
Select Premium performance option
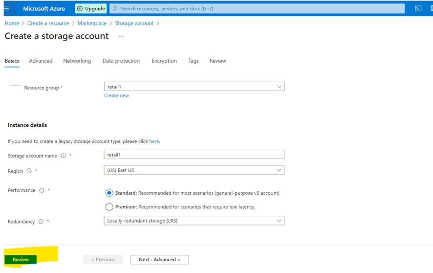[109, 206]
